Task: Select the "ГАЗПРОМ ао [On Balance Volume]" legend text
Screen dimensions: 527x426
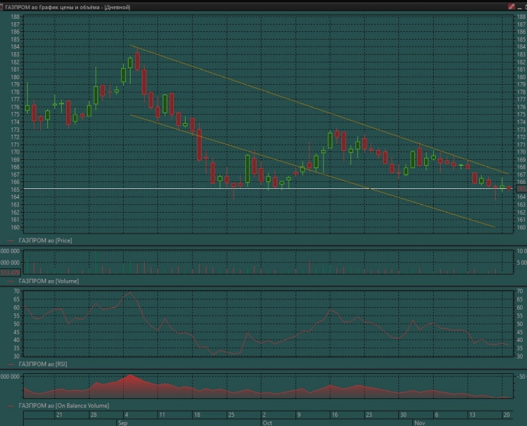Action: [63, 405]
